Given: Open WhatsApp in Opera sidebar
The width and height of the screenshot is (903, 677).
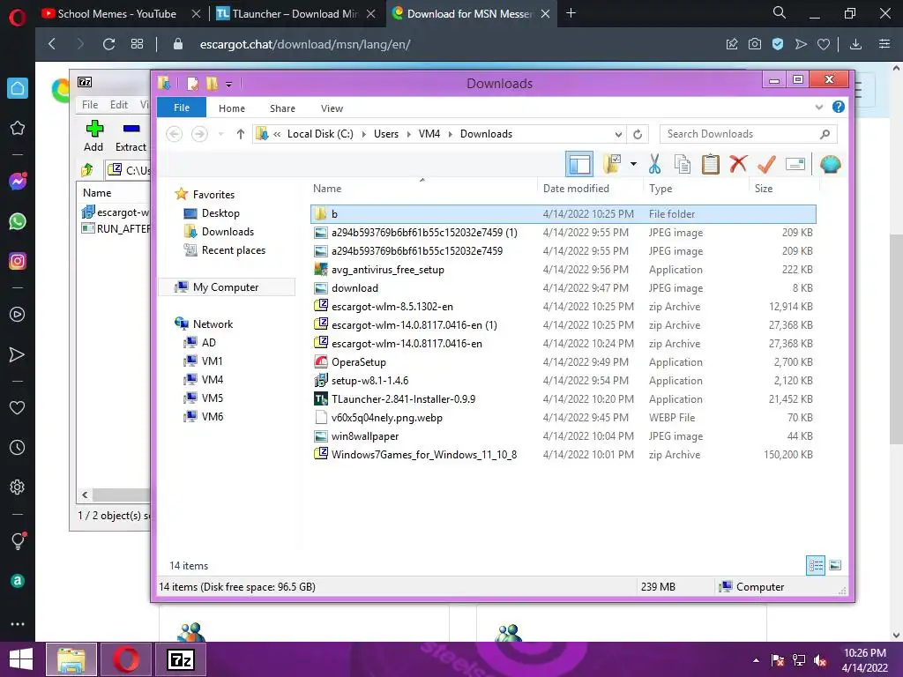Looking at the screenshot, I should coord(18,221).
